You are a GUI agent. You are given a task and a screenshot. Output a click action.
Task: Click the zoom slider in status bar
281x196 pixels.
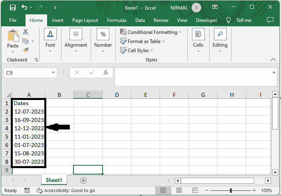coord(232,190)
